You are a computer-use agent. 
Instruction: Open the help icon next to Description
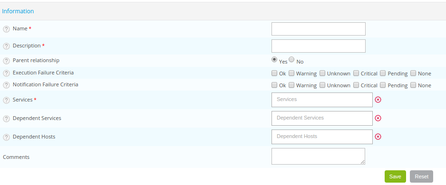point(6,46)
